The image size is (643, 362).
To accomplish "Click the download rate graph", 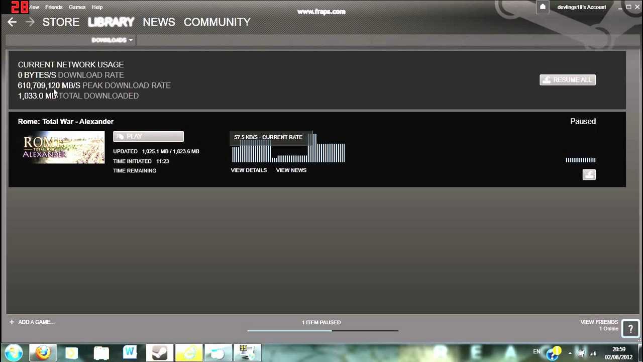I will (x=288, y=148).
